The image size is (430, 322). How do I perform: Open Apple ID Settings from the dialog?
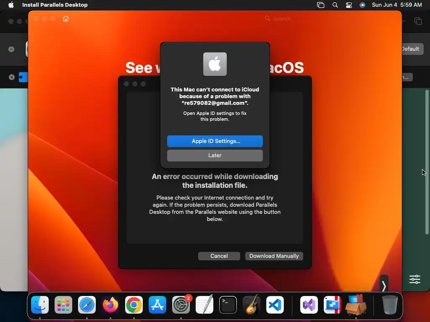click(x=215, y=141)
